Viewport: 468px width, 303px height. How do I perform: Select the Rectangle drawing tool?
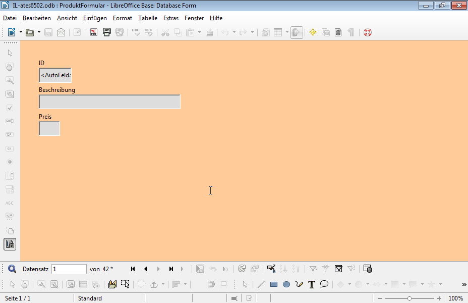pos(274,284)
